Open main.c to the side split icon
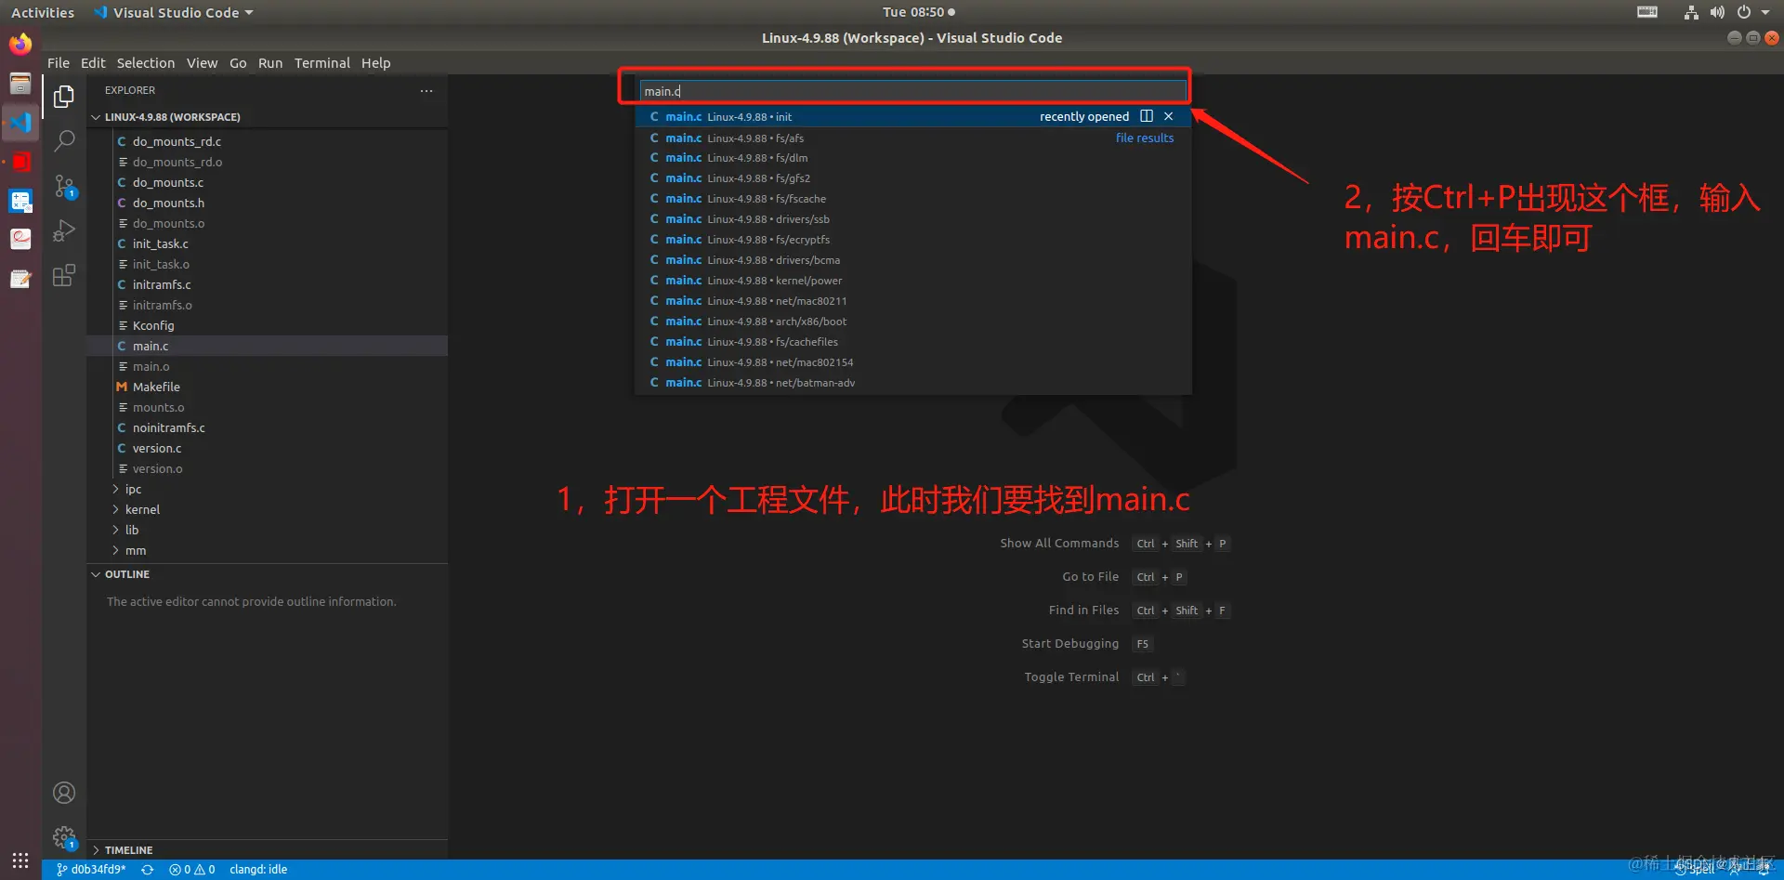The image size is (1784, 880). pyautogui.click(x=1147, y=116)
